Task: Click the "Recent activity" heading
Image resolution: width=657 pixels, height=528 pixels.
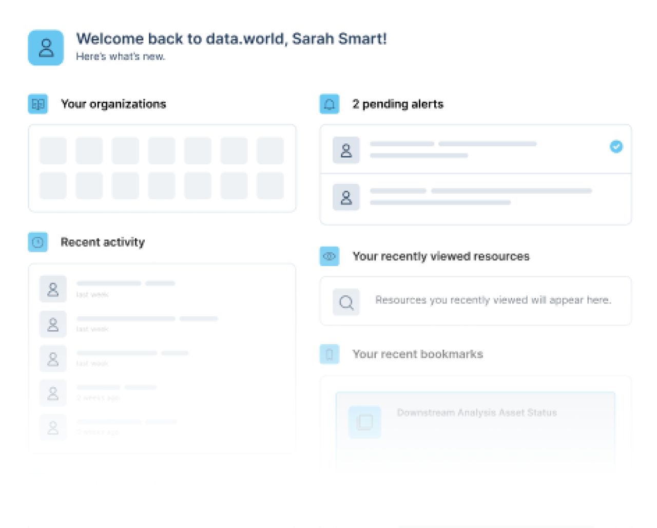Action: click(103, 242)
